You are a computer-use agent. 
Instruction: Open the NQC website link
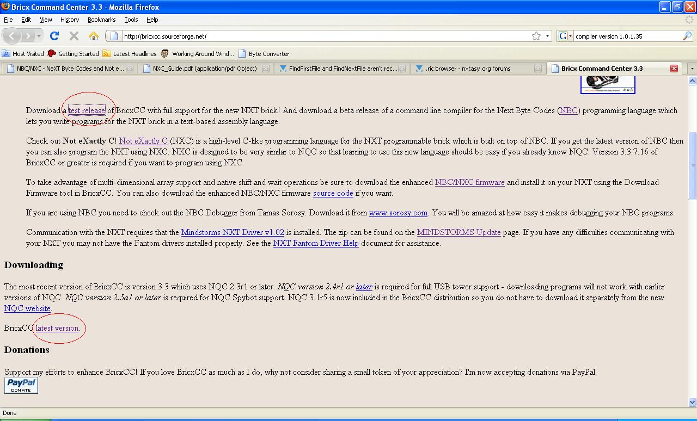[x=27, y=308]
